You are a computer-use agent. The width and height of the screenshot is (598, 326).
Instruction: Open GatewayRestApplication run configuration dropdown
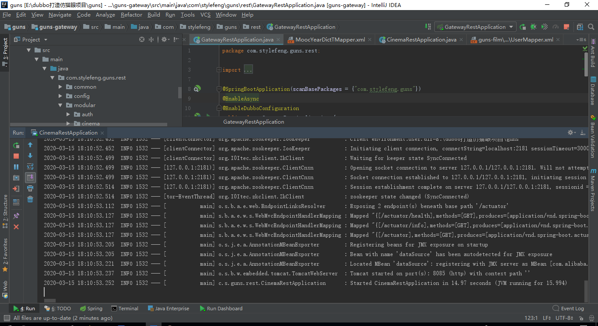pos(475,27)
